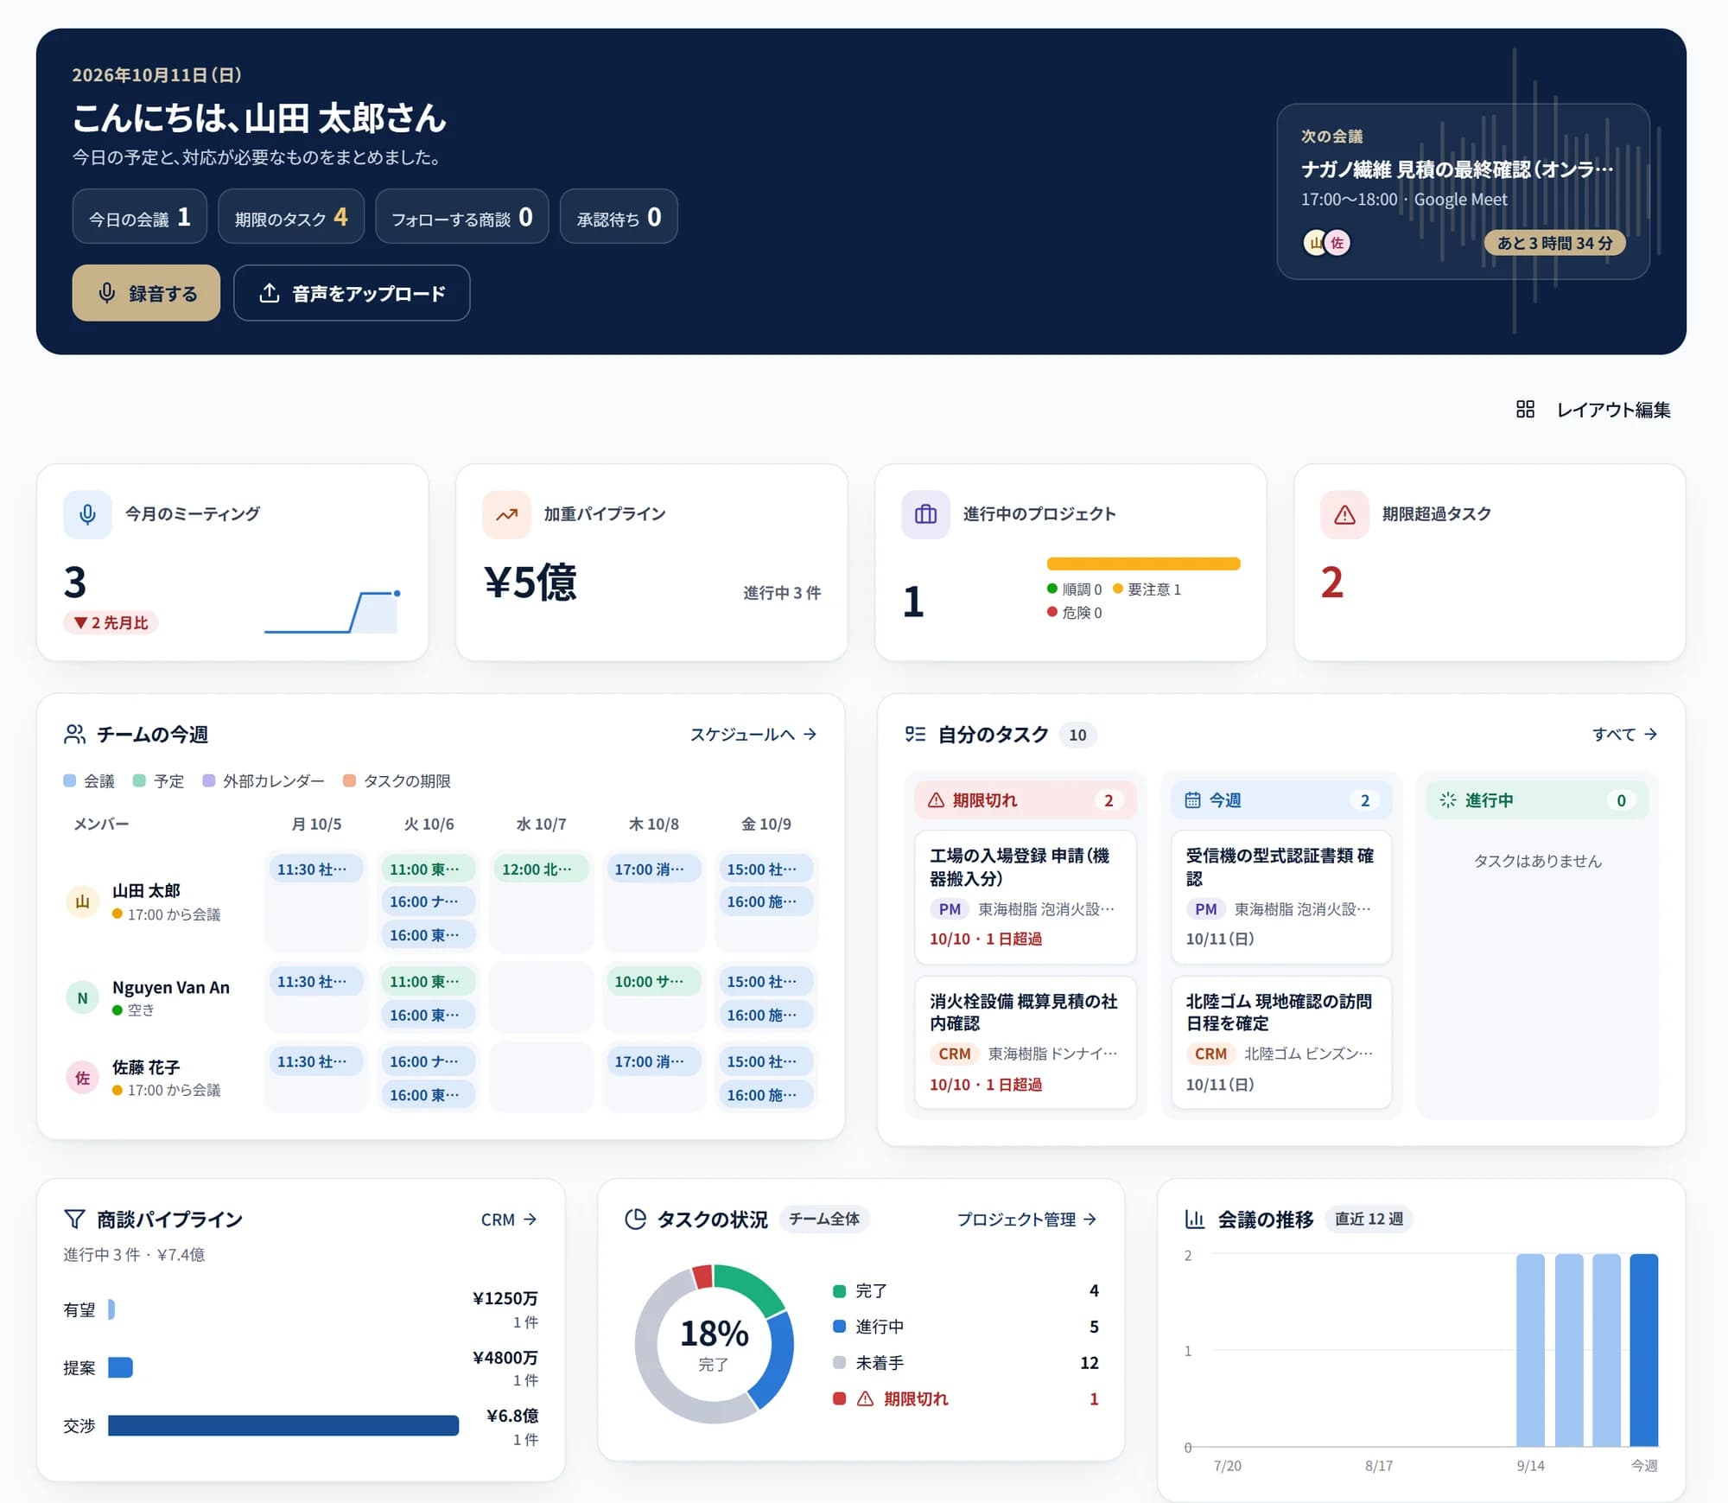Click 期限切れ row in タスクの状況 legend
1728x1503 pixels.
pyautogui.click(x=965, y=1398)
